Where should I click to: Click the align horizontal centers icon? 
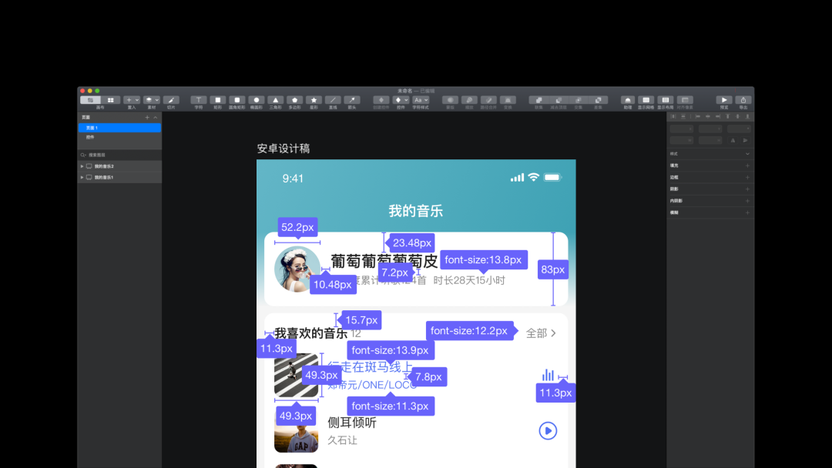pyautogui.click(x=708, y=116)
